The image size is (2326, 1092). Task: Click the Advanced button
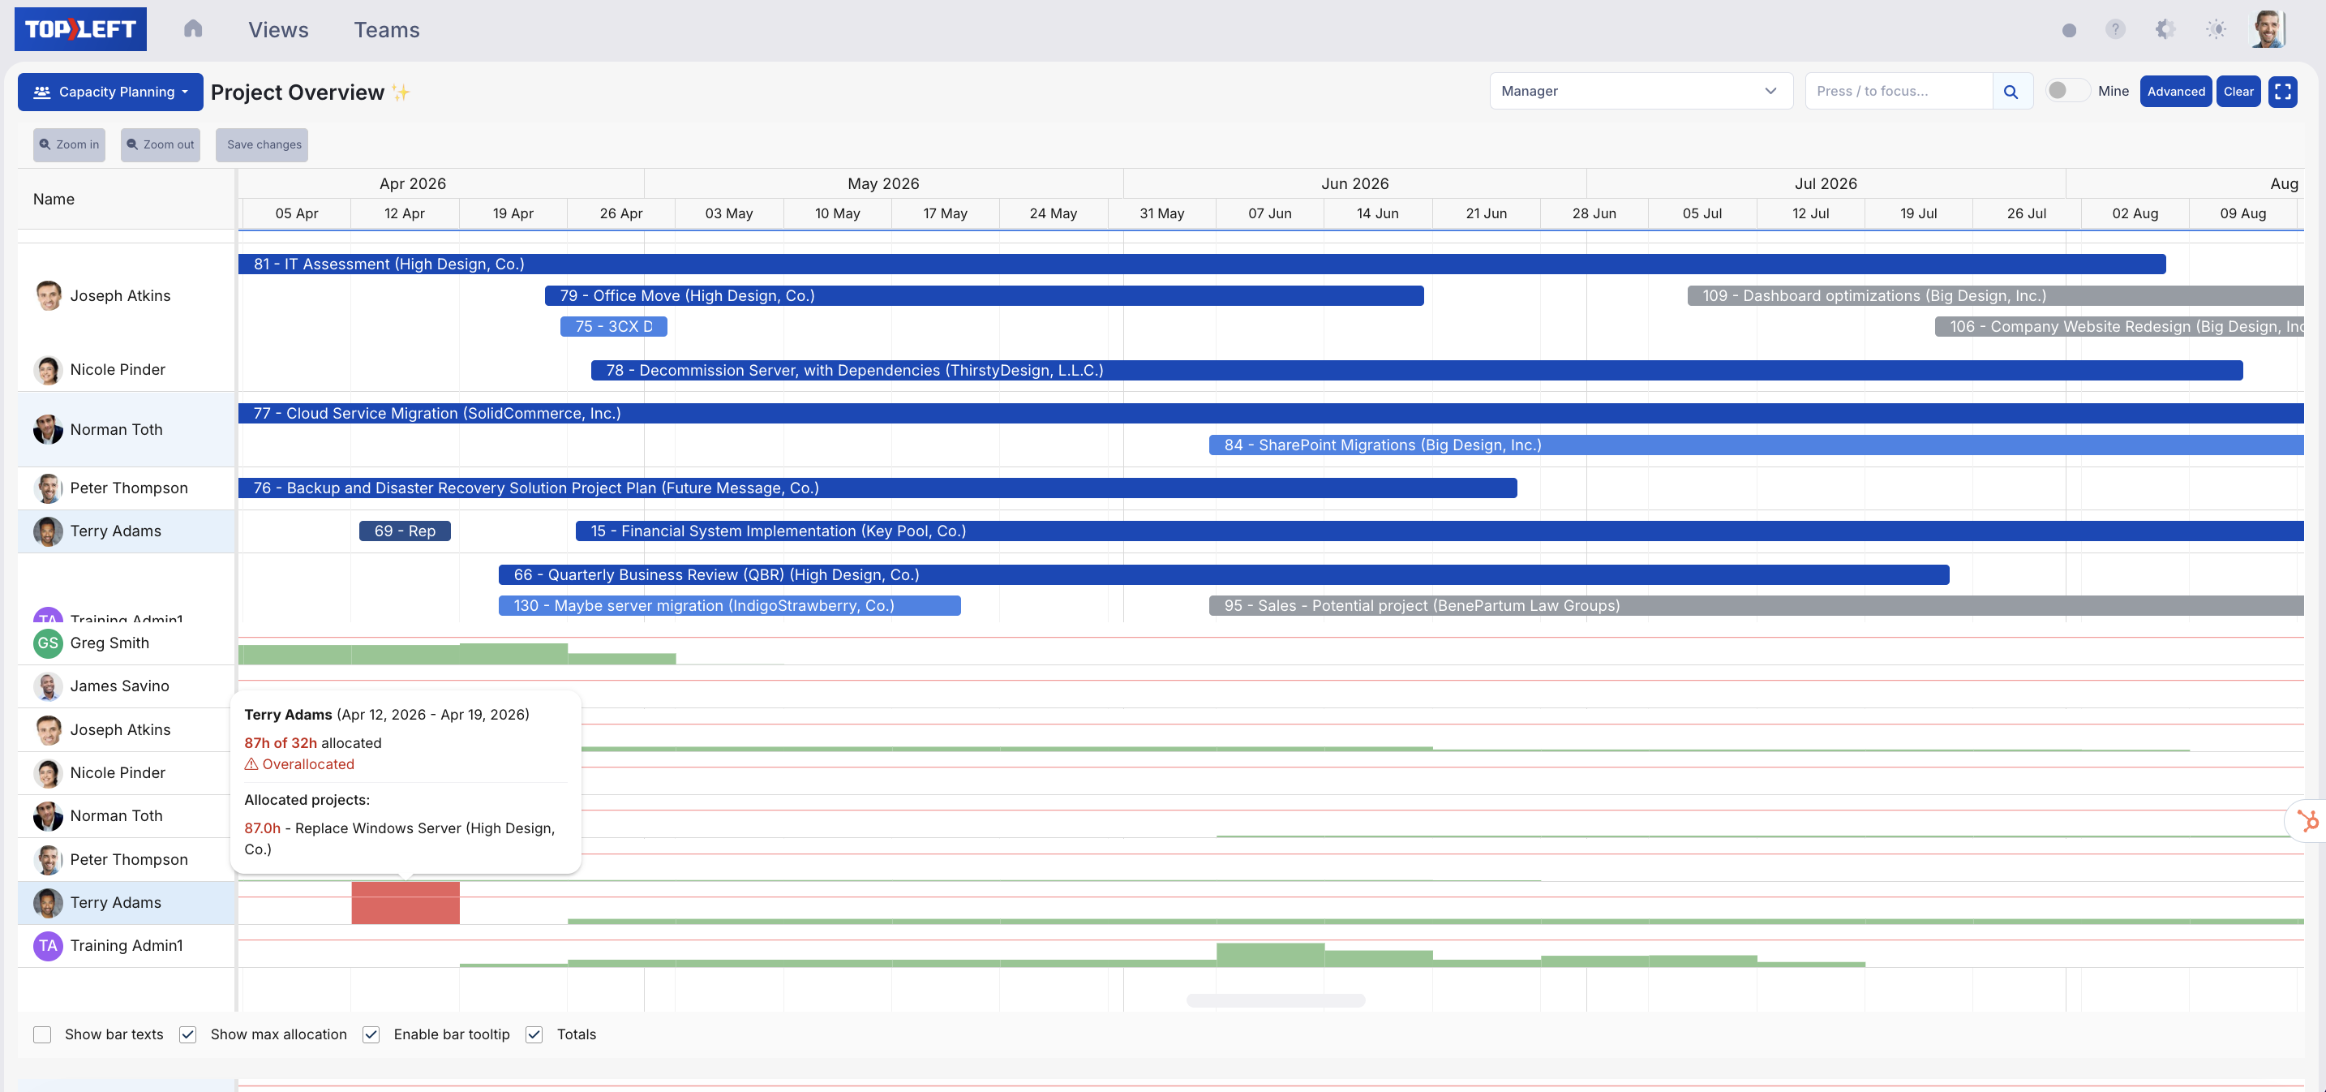2175,91
